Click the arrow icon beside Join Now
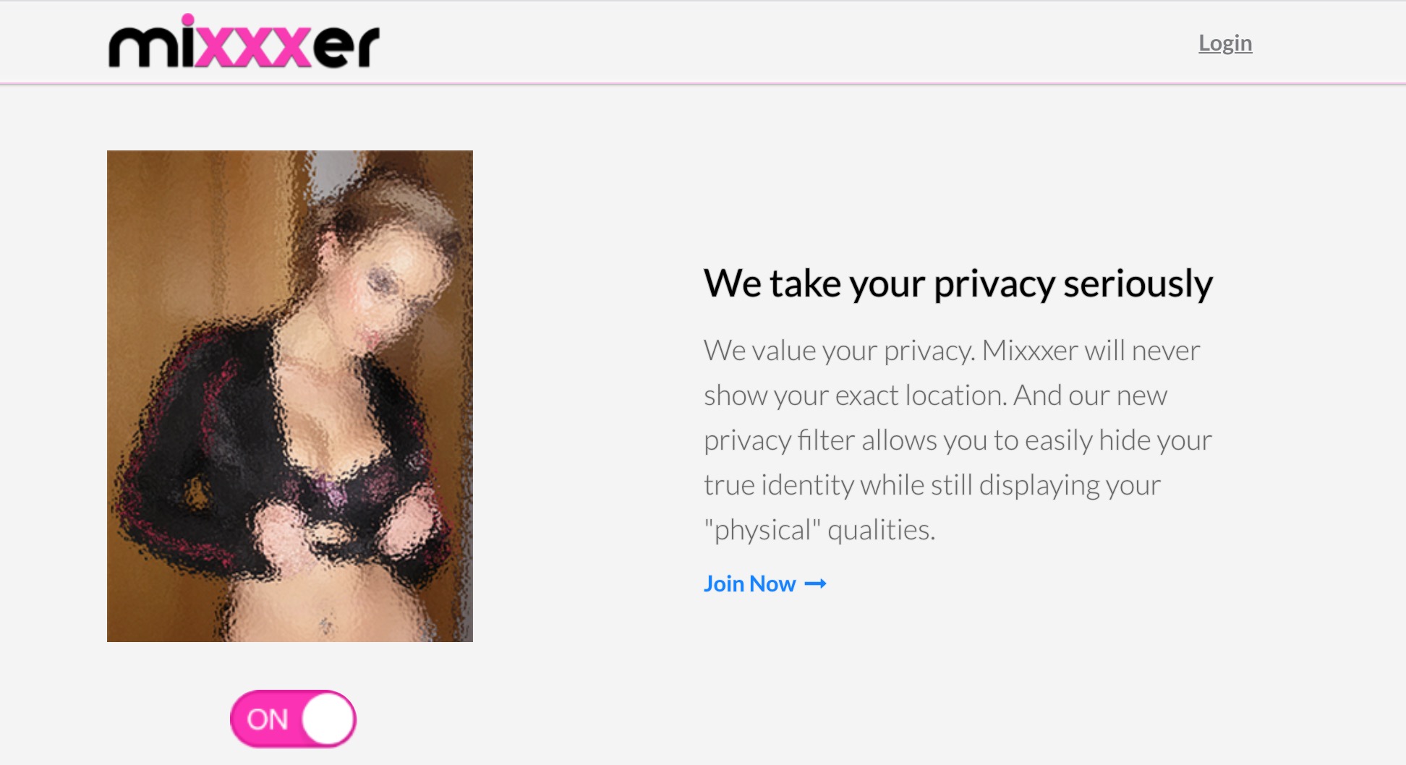 pos(815,584)
